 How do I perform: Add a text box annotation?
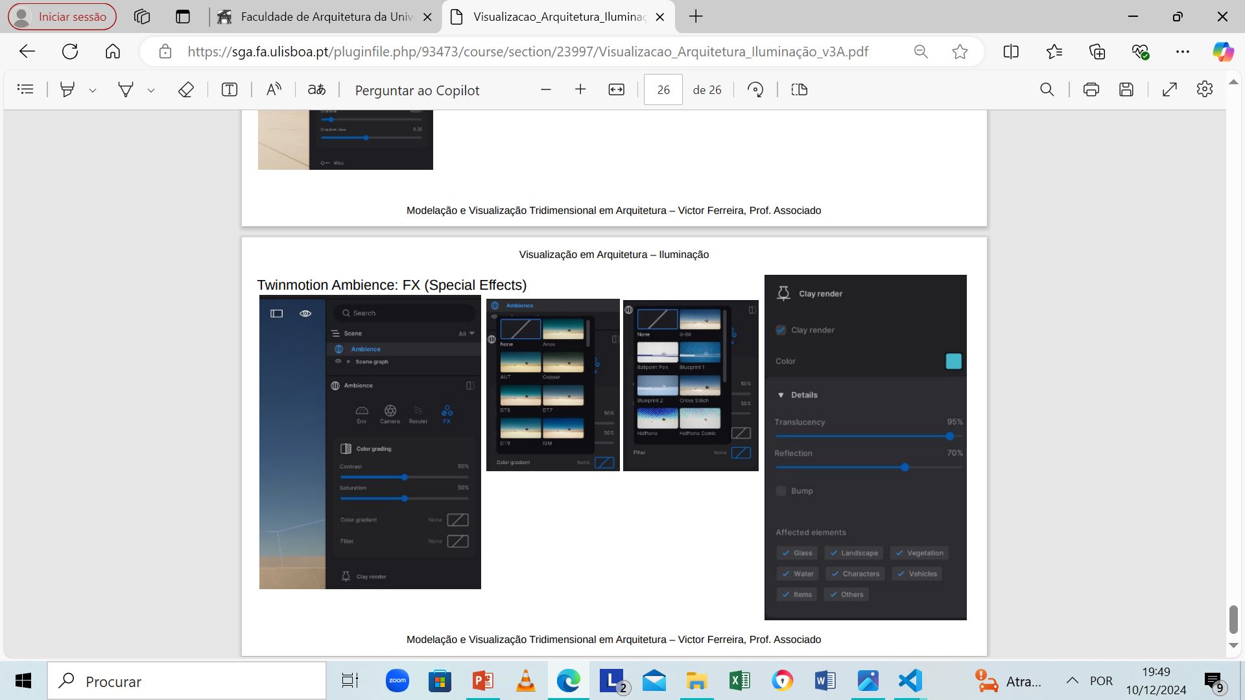230,89
